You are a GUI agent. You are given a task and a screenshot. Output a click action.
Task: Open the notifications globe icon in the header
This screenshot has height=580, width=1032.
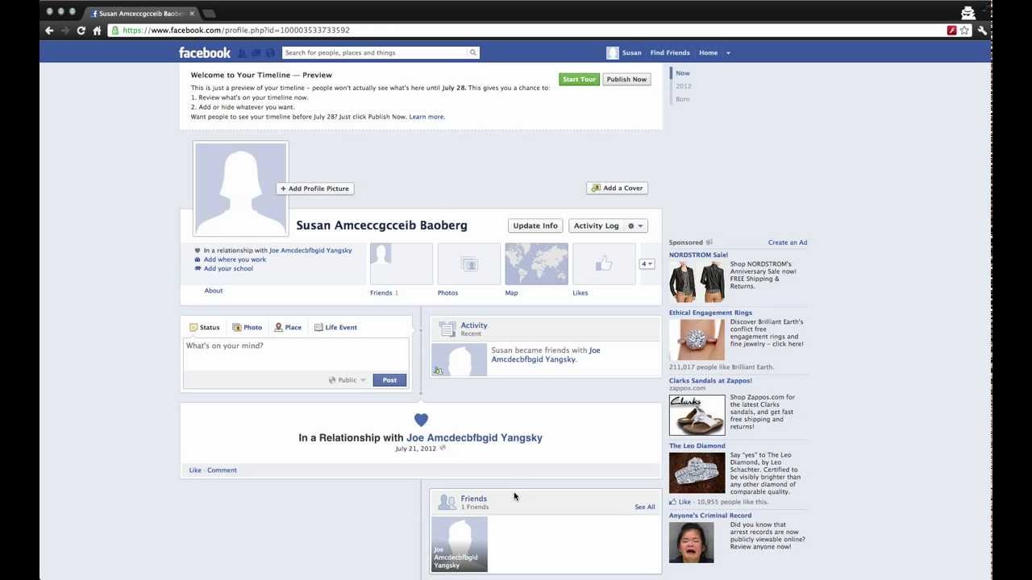270,53
